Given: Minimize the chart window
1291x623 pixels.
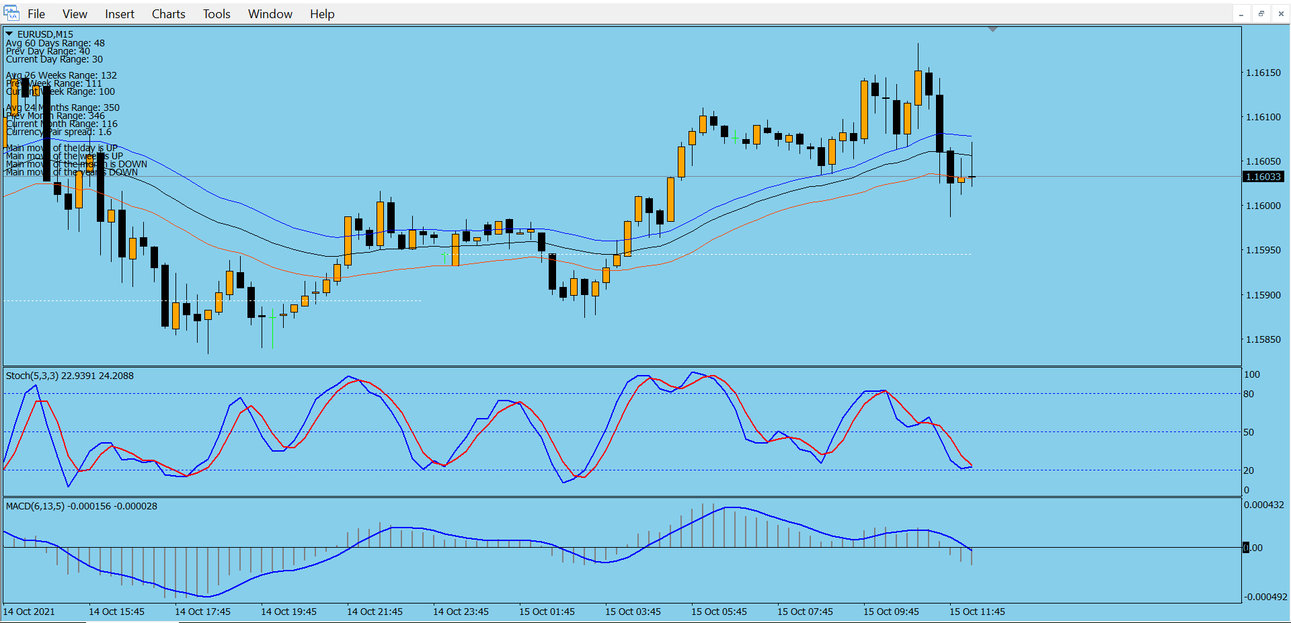Looking at the screenshot, I should tap(1241, 14).
